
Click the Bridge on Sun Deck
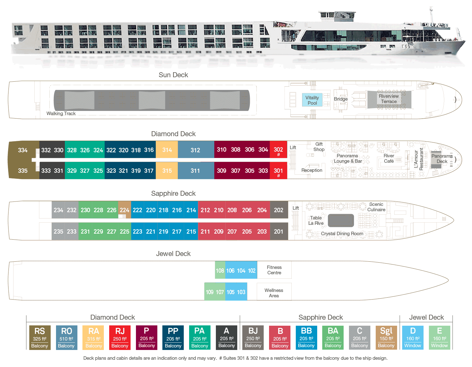[x=341, y=99]
